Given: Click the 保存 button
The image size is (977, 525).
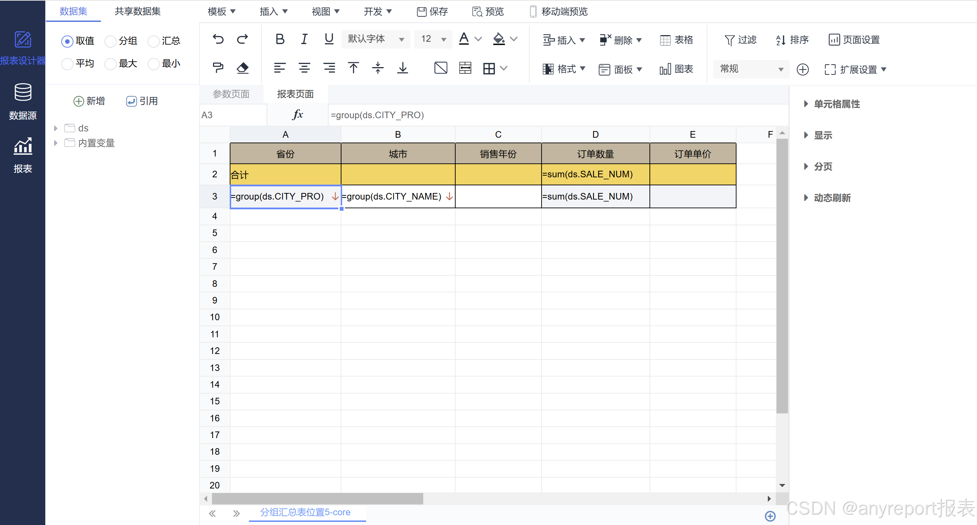Looking at the screenshot, I should (432, 11).
